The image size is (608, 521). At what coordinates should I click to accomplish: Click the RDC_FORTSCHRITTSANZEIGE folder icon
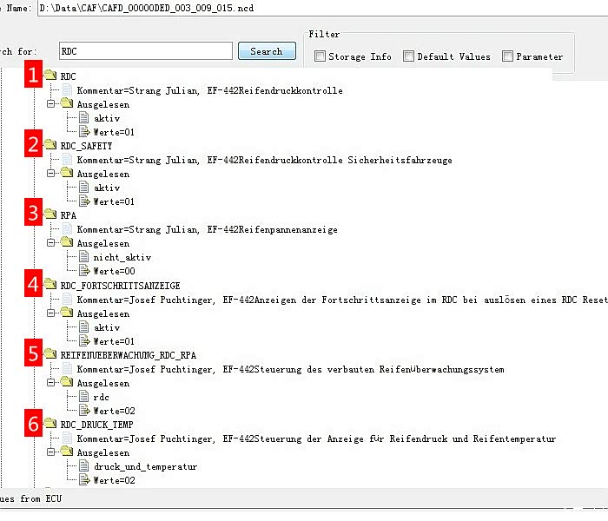pos(50,285)
